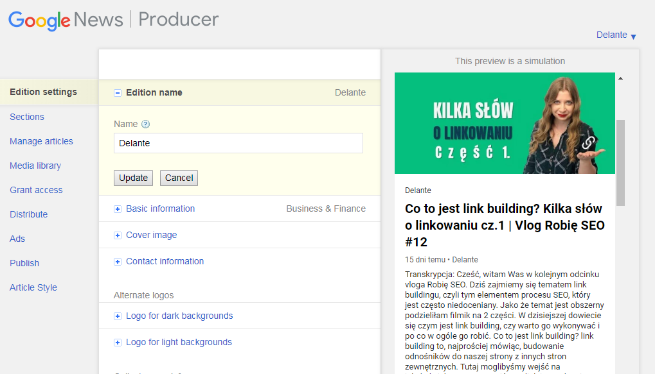Click the Google News Producer logo
Screen dimensions: 655x374
tap(113, 19)
